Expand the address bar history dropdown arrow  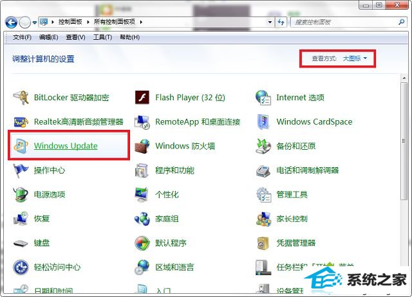[270, 22]
